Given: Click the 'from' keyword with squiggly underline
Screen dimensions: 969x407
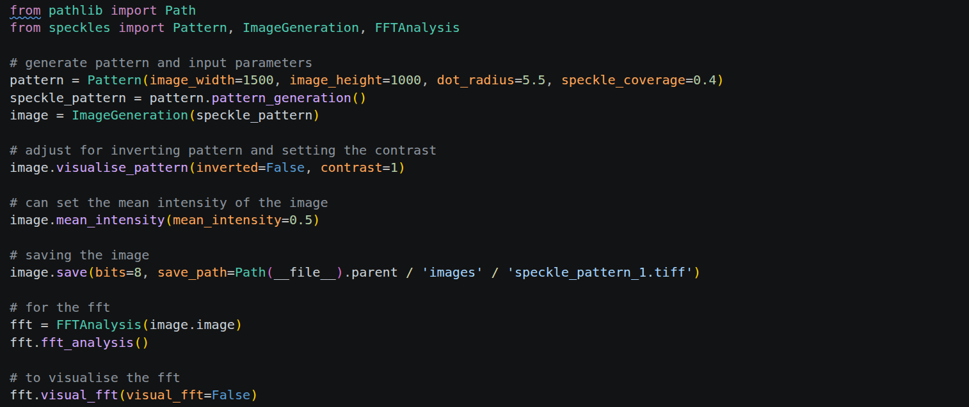Looking at the screenshot, I should point(26,11).
